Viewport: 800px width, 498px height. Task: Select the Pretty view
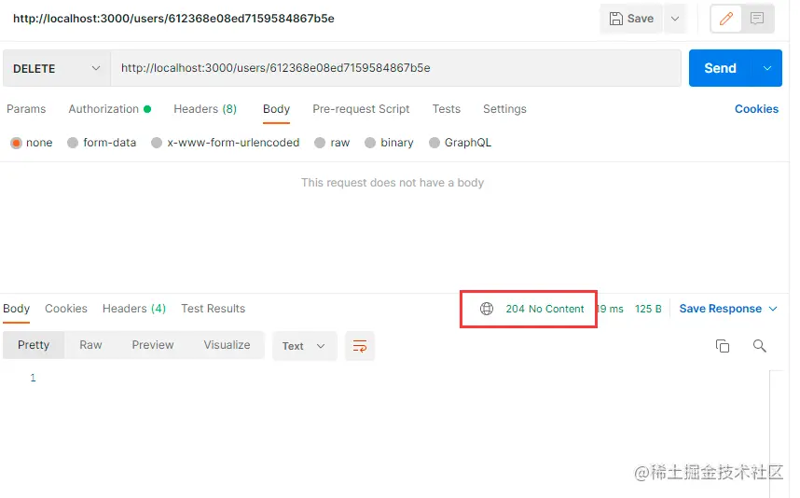coord(34,345)
